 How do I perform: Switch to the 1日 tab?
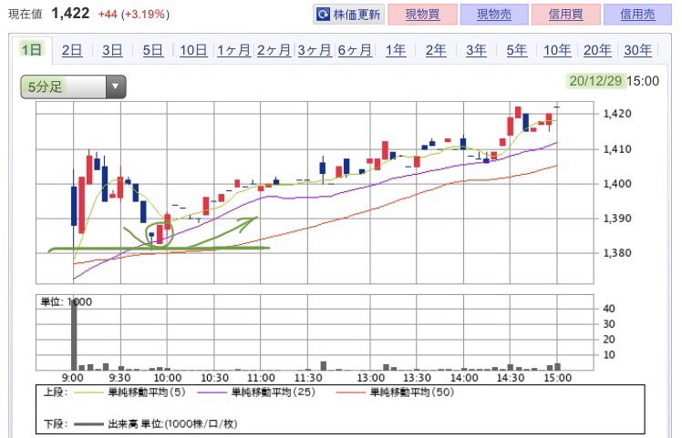pyautogui.click(x=32, y=50)
